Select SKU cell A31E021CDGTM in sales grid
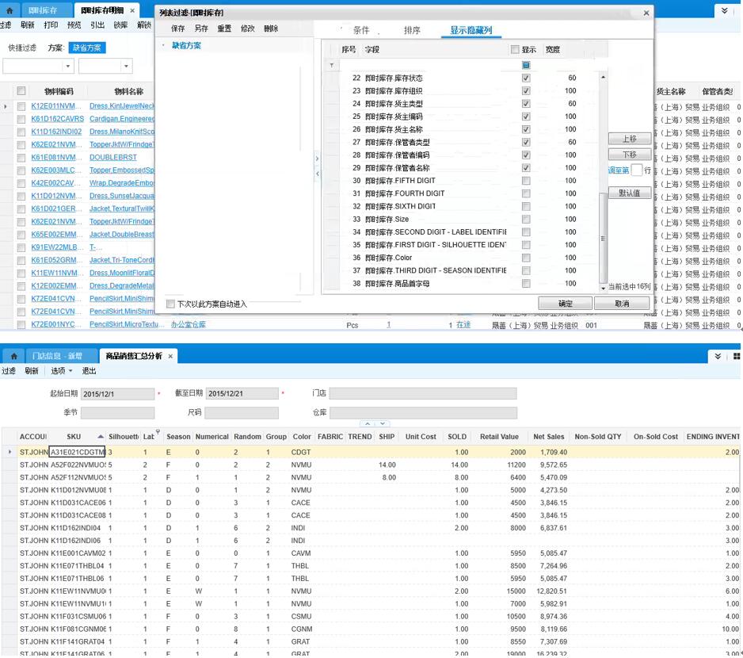Screen dimensions: 743x658 pos(78,452)
